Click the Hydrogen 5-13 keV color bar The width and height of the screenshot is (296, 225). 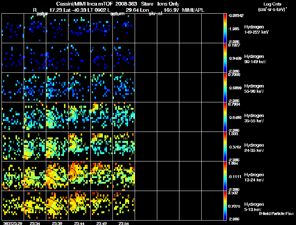coord(225,205)
